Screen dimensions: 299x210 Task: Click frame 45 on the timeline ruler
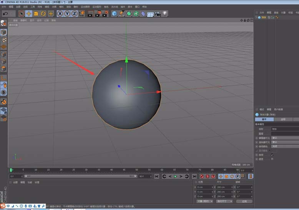point(124,169)
